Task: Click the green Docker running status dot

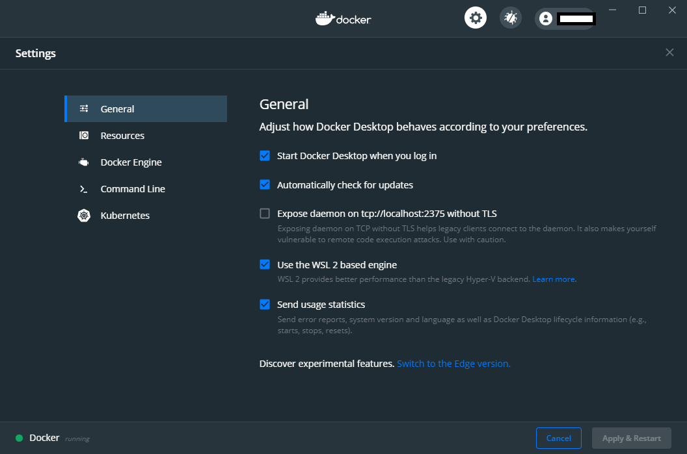Action: [20, 438]
